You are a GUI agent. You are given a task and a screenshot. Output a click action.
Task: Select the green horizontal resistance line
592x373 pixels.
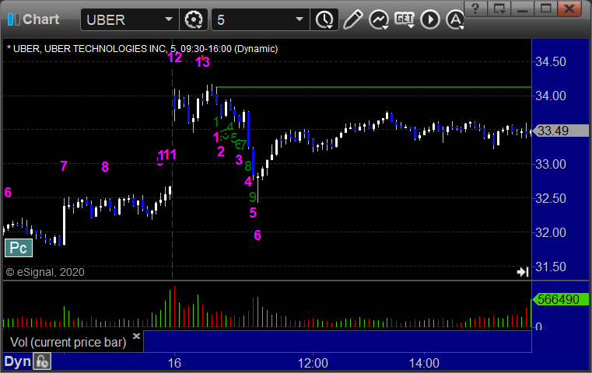pyautogui.click(x=373, y=87)
